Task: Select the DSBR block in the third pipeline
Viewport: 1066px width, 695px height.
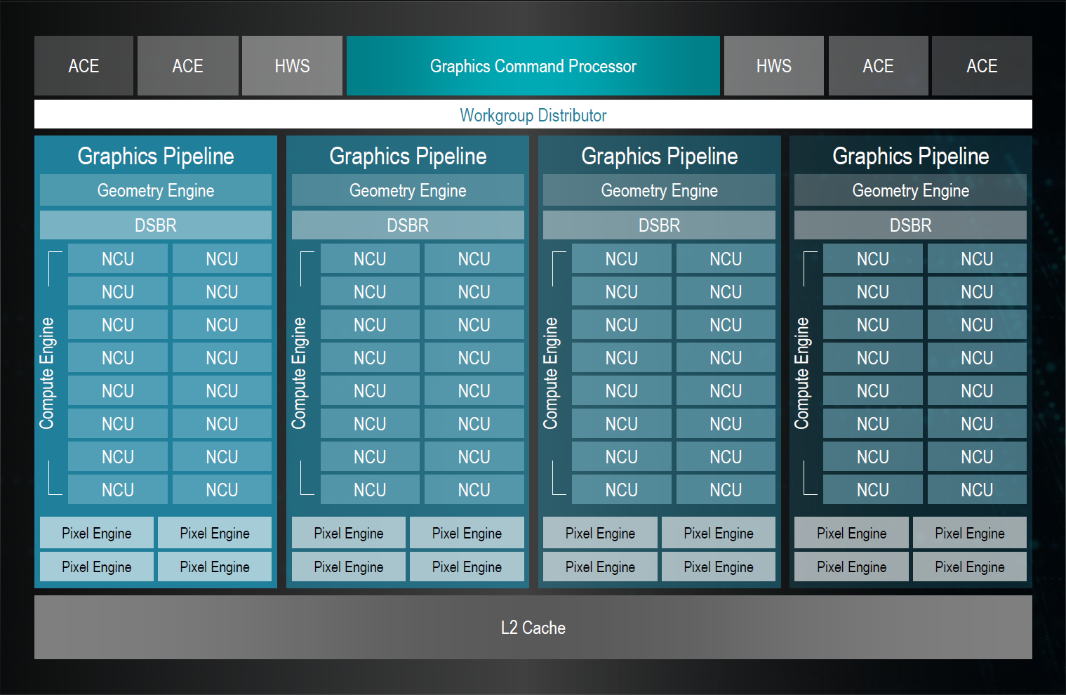Action: pos(659,225)
